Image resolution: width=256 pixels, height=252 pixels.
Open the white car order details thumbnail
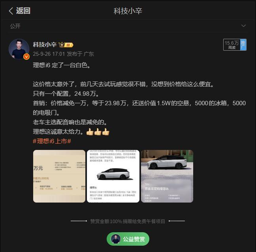pos(113,176)
